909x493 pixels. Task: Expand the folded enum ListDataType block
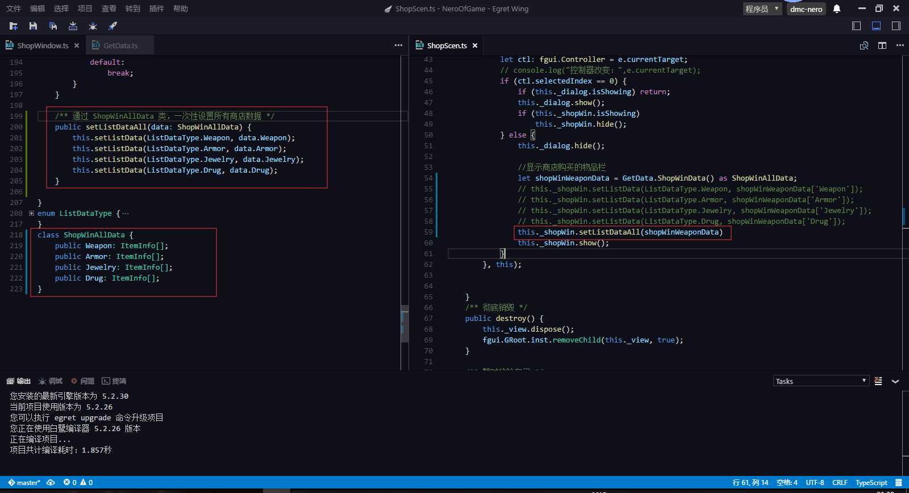click(31, 214)
